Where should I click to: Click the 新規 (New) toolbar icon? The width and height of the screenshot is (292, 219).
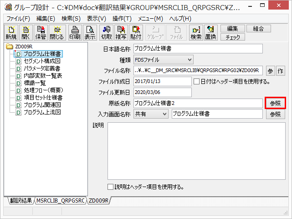point(11,33)
